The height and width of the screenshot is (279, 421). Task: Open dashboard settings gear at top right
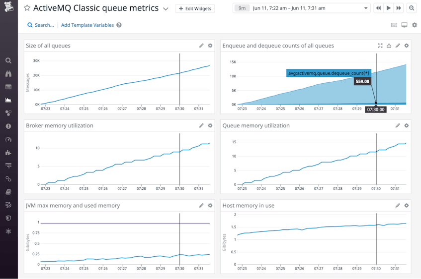click(x=415, y=25)
